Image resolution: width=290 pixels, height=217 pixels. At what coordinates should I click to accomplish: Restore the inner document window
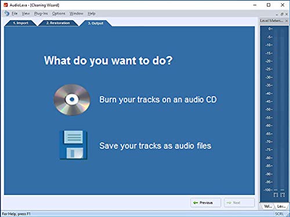[x=282, y=14]
